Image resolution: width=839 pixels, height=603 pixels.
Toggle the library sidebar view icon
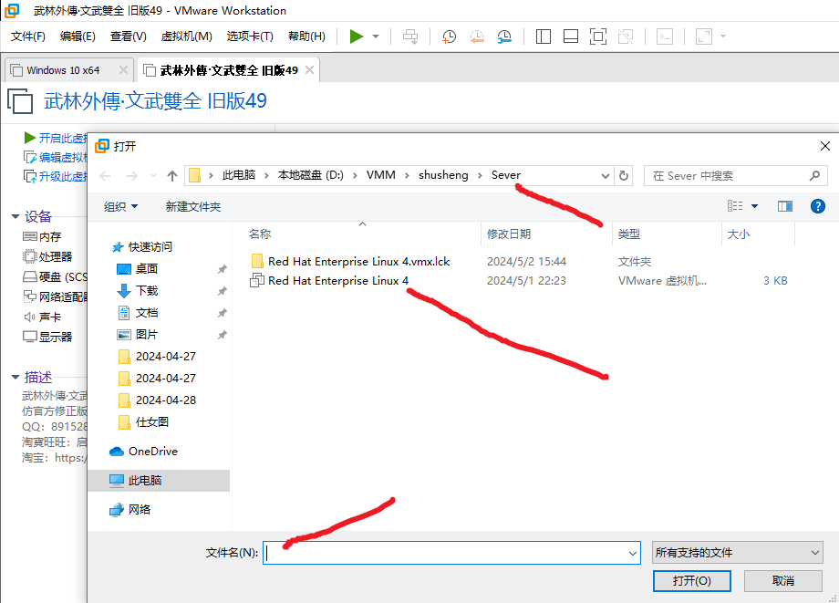(544, 36)
